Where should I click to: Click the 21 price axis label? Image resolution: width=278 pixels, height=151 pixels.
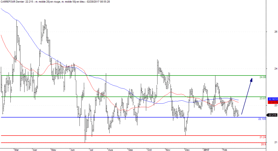tap(276, 142)
